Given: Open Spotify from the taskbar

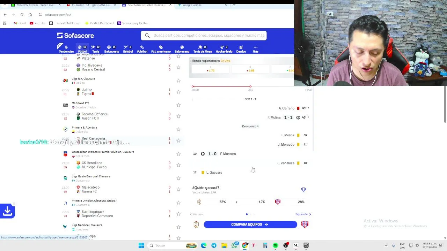Looking at the screenshot, I should 276,245.
